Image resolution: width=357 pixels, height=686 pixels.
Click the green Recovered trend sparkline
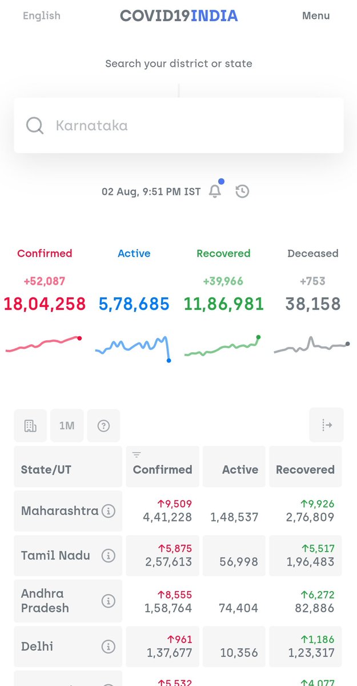coord(223,346)
